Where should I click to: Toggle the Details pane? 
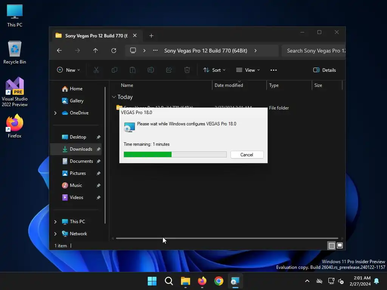pyautogui.click(x=324, y=70)
